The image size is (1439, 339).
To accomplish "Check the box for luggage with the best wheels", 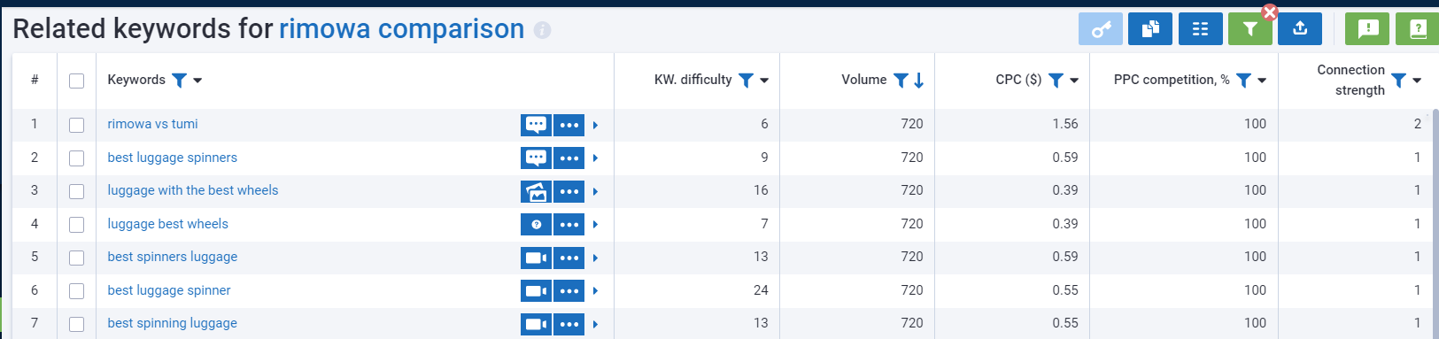I will (77, 191).
